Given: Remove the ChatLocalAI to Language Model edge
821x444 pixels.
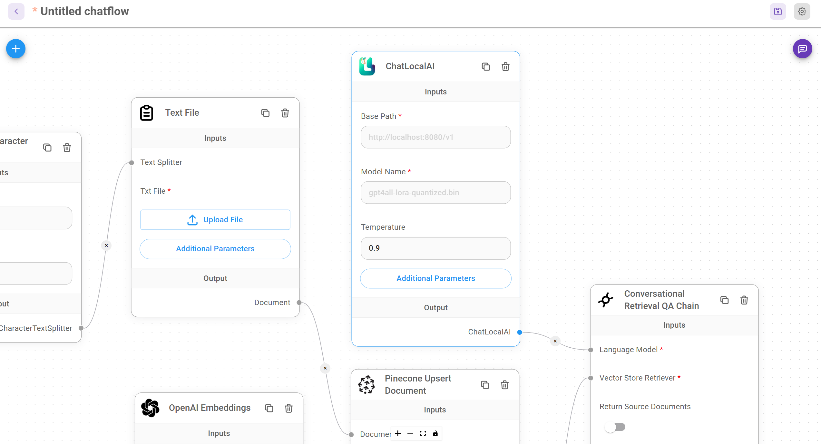Looking at the screenshot, I should (x=555, y=341).
